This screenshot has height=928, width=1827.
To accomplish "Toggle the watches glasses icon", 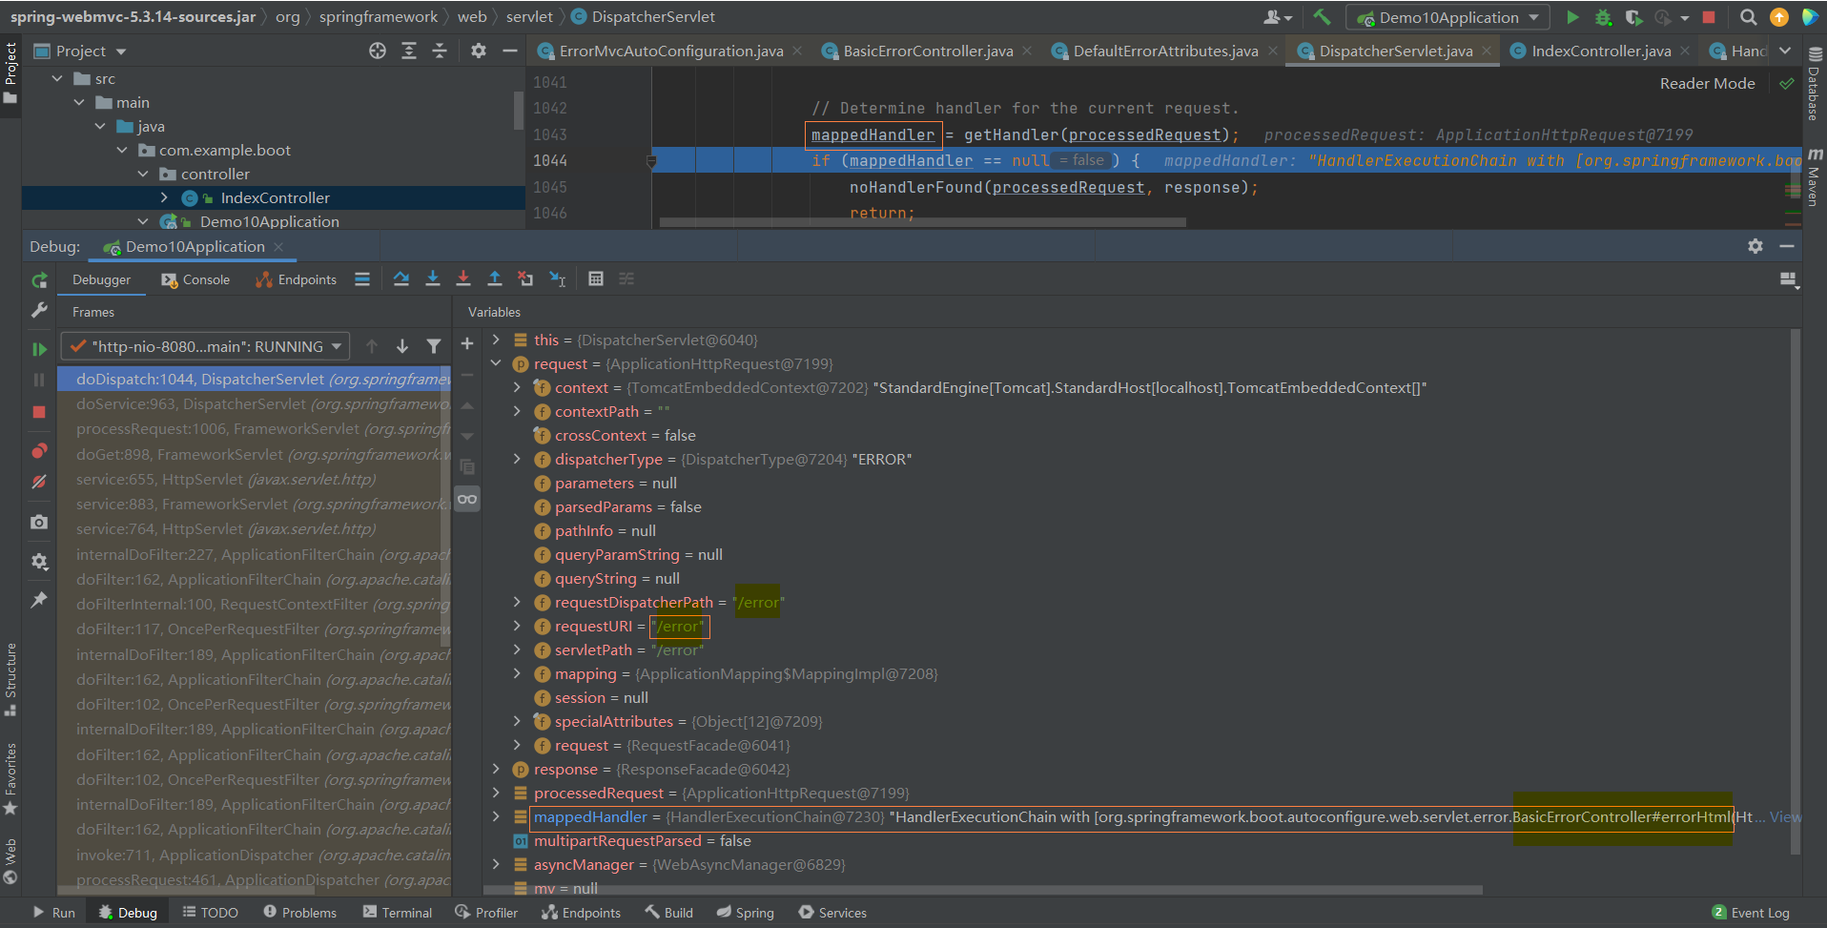I will click(x=467, y=499).
